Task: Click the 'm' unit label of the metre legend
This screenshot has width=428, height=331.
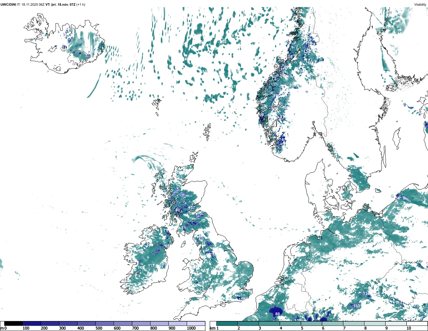Action: (2, 328)
